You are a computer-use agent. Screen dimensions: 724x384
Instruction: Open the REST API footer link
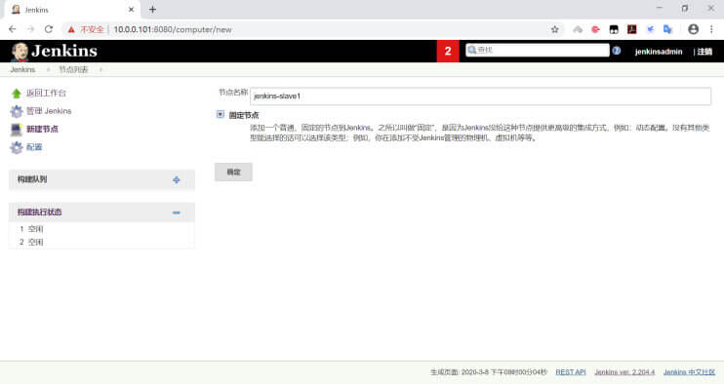pos(570,372)
